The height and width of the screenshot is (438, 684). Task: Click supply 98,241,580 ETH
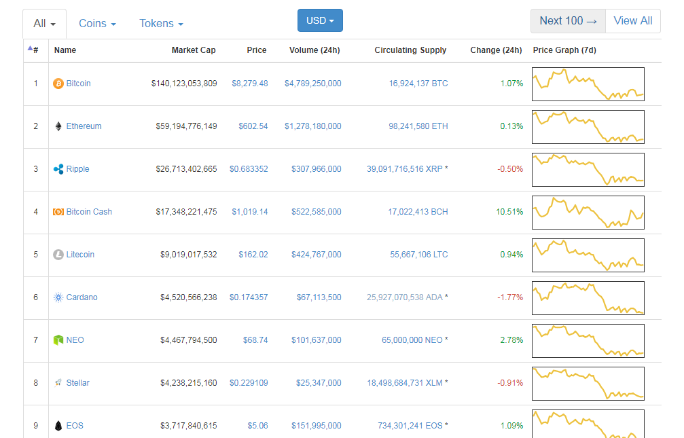(418, 126)
